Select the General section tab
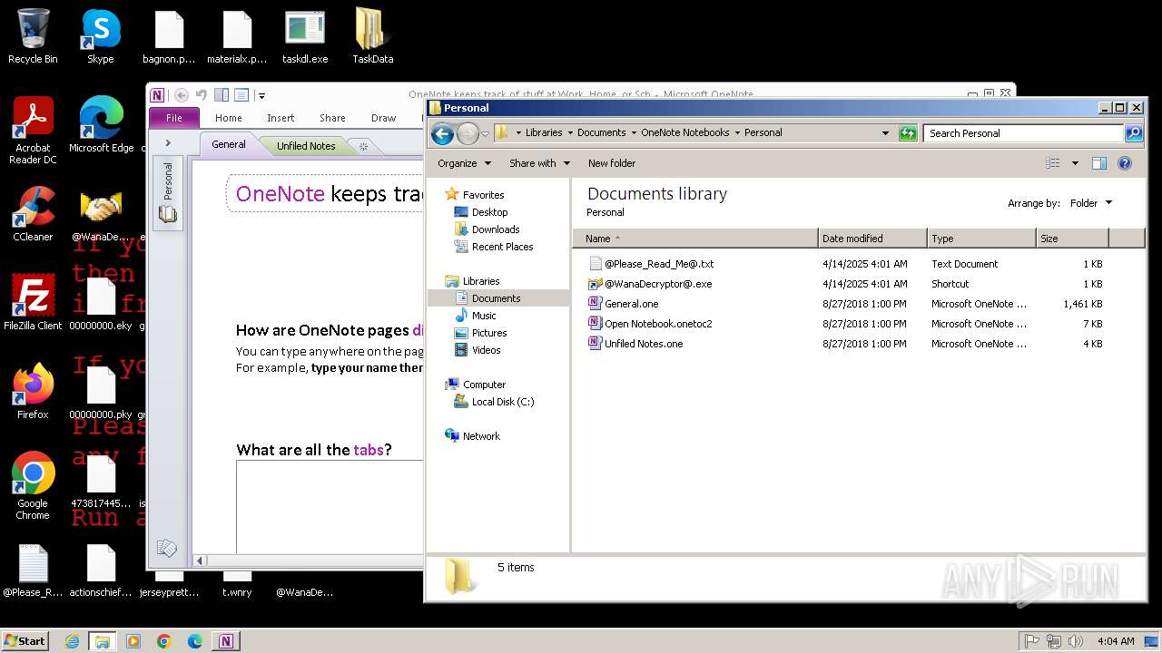The height and width of the screenshot is (653, 1162). pos(229,144)
